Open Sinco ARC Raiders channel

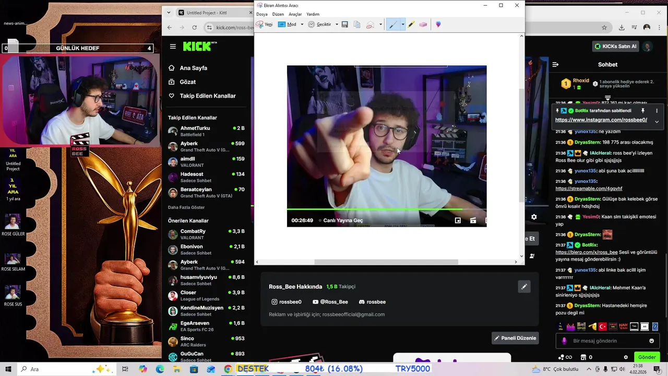coord(206,342)
